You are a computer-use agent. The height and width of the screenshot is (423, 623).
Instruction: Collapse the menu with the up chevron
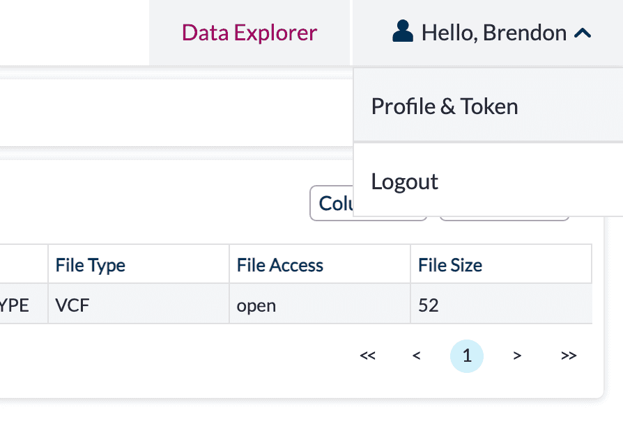point(583,33)
